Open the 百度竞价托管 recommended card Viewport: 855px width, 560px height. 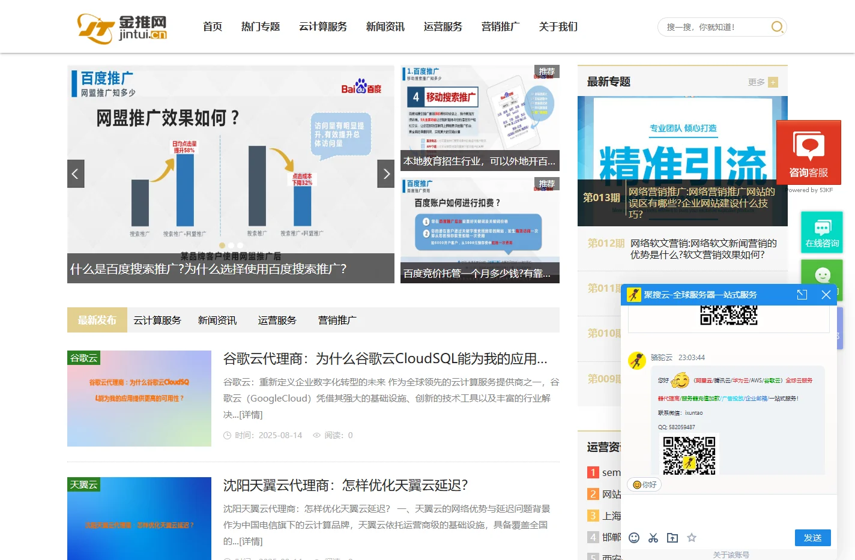coord(480,230)
